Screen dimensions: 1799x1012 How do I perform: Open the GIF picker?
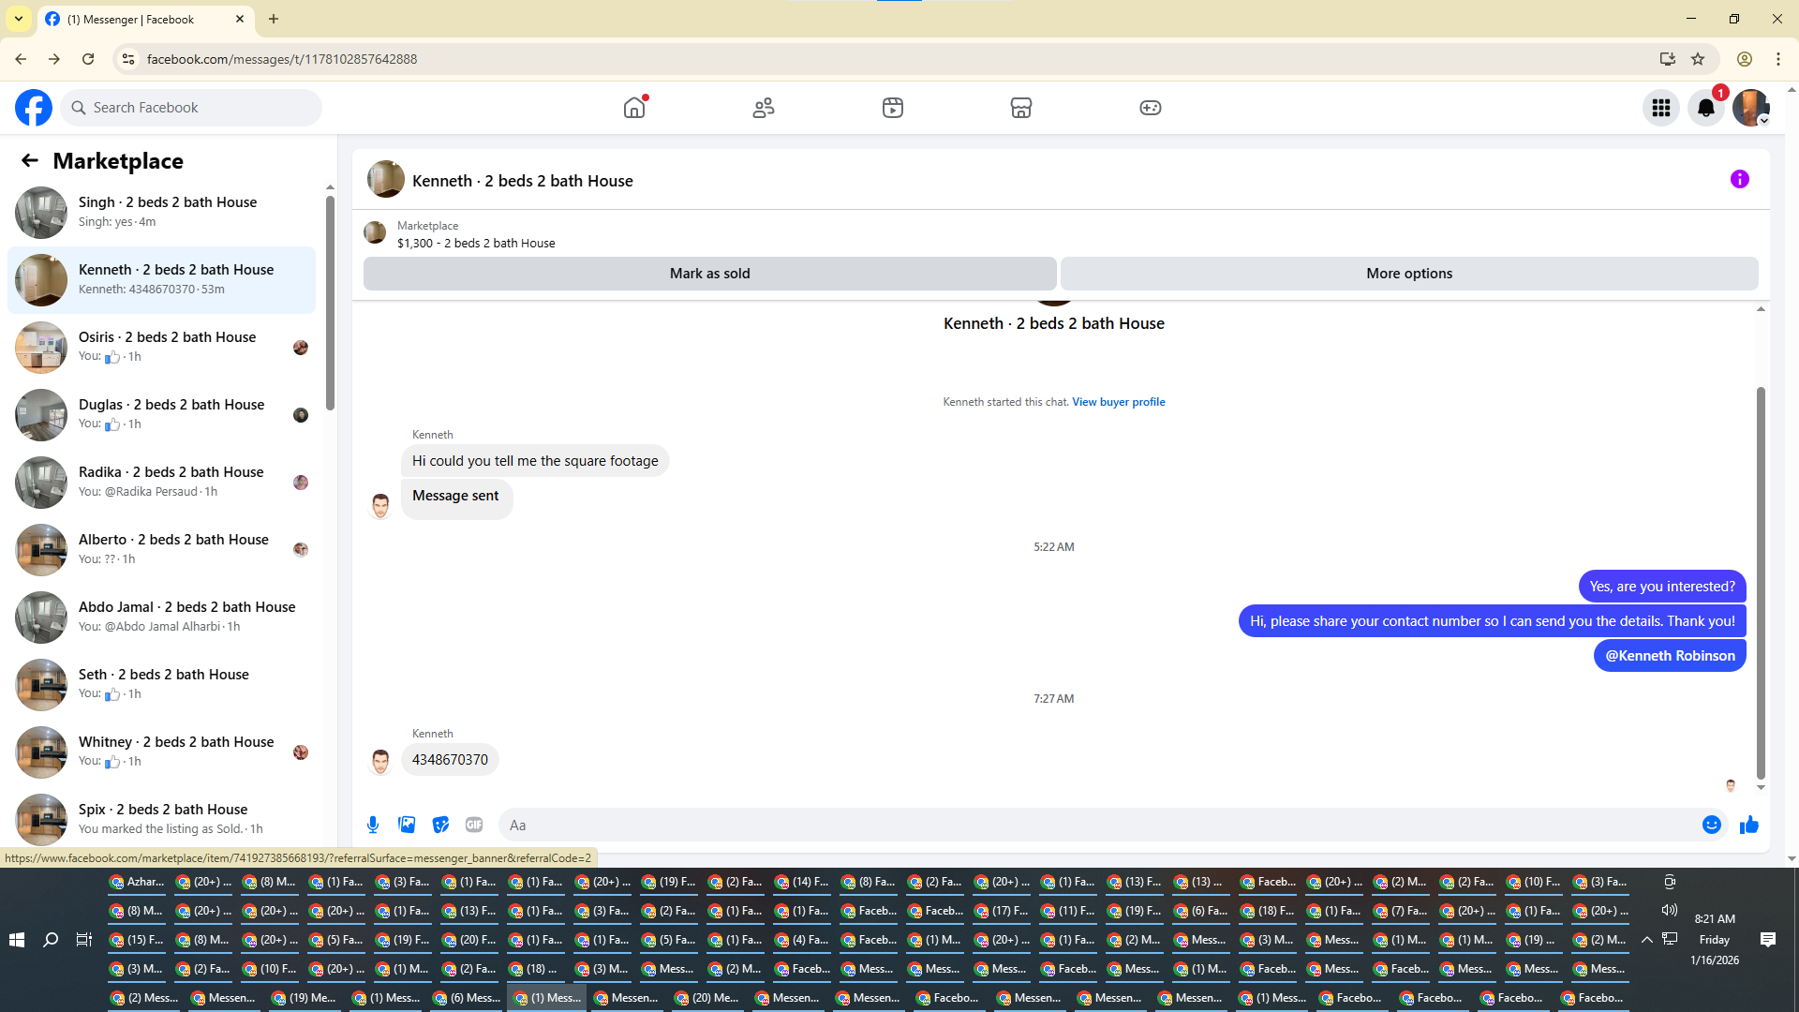[x=474, y=825]
